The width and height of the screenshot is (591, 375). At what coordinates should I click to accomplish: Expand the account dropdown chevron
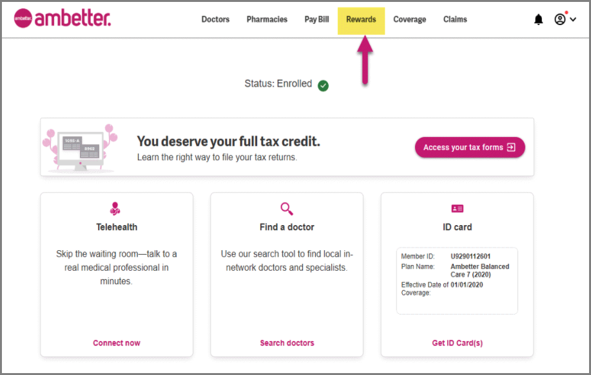572,20
